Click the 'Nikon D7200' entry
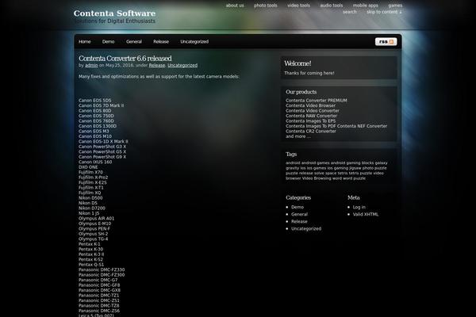Viewport: 476px width, 317px height. [92, 208]
